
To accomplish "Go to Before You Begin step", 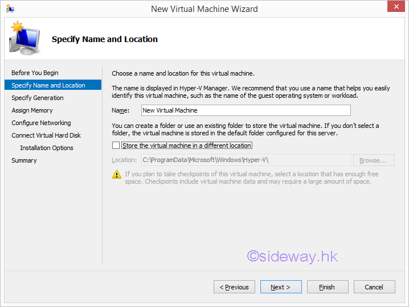I will click(35, 73).
